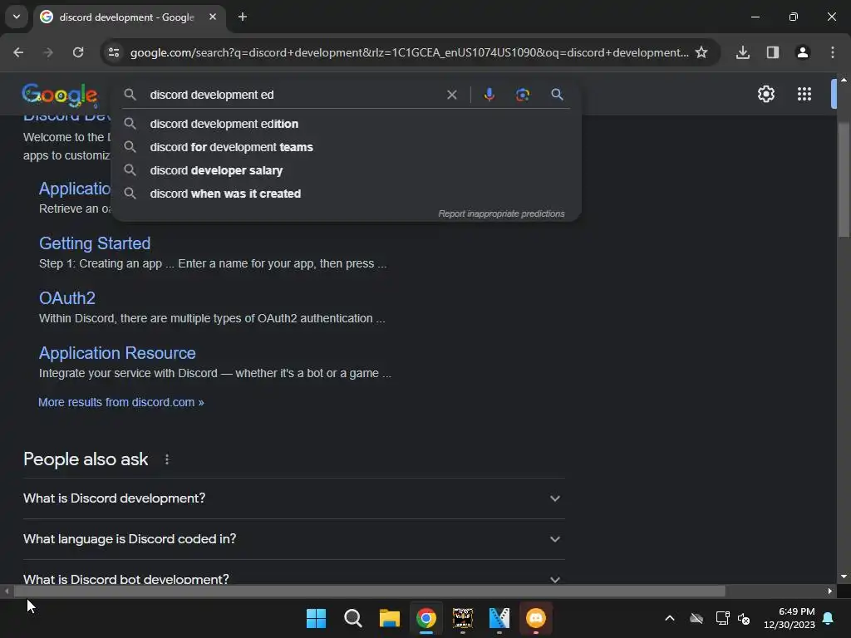
Task: Open Chrome side panel
Action: click(x=772, y=52)
